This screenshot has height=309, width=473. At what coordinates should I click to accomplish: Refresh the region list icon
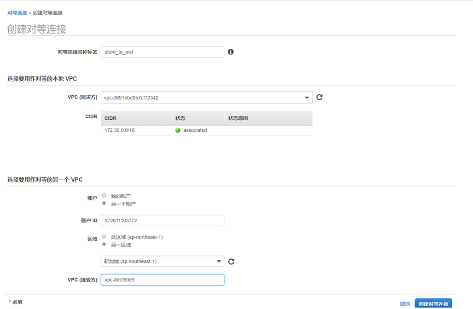(x=232, y=262)
